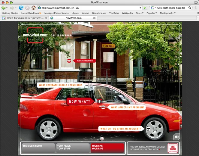Switch to the Hedo Turkoglu poster pictures tab
This screenshot has width=199, height=156.
coord(24,18)
